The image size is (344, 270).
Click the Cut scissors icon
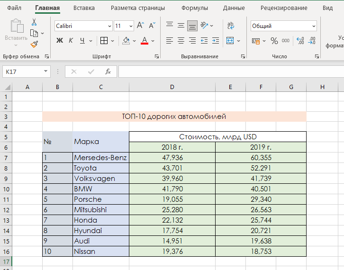34,22
